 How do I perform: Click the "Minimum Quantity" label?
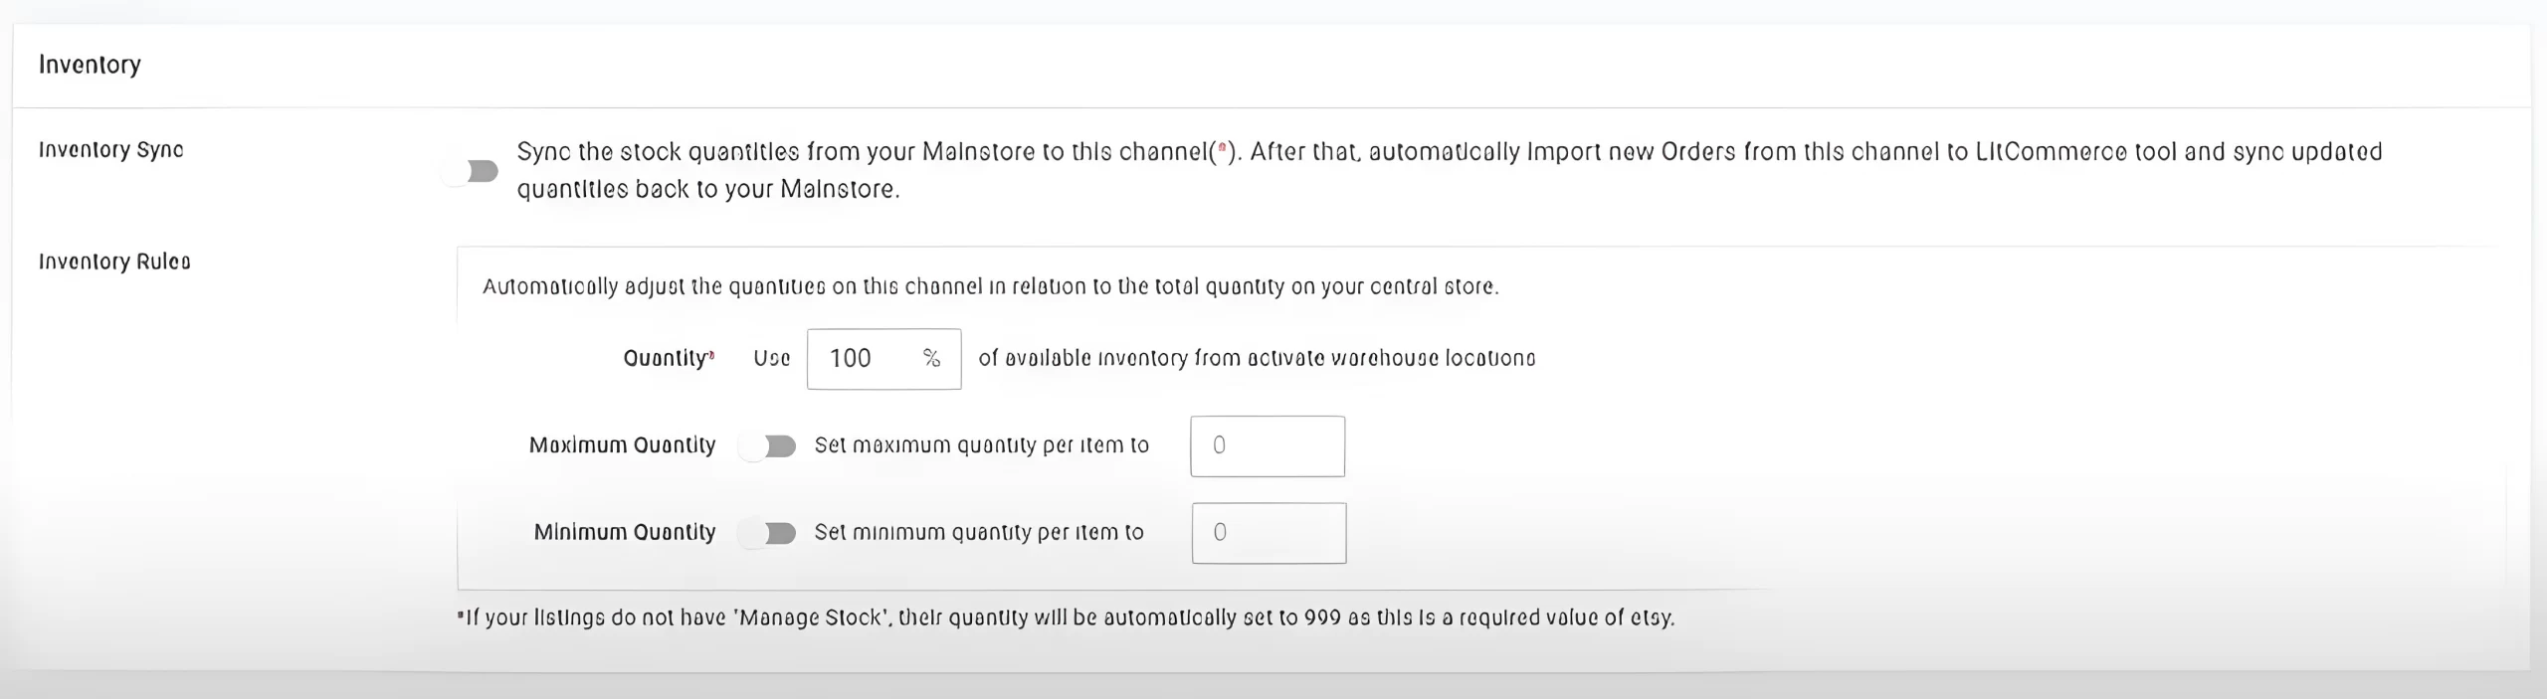[624, 532]
